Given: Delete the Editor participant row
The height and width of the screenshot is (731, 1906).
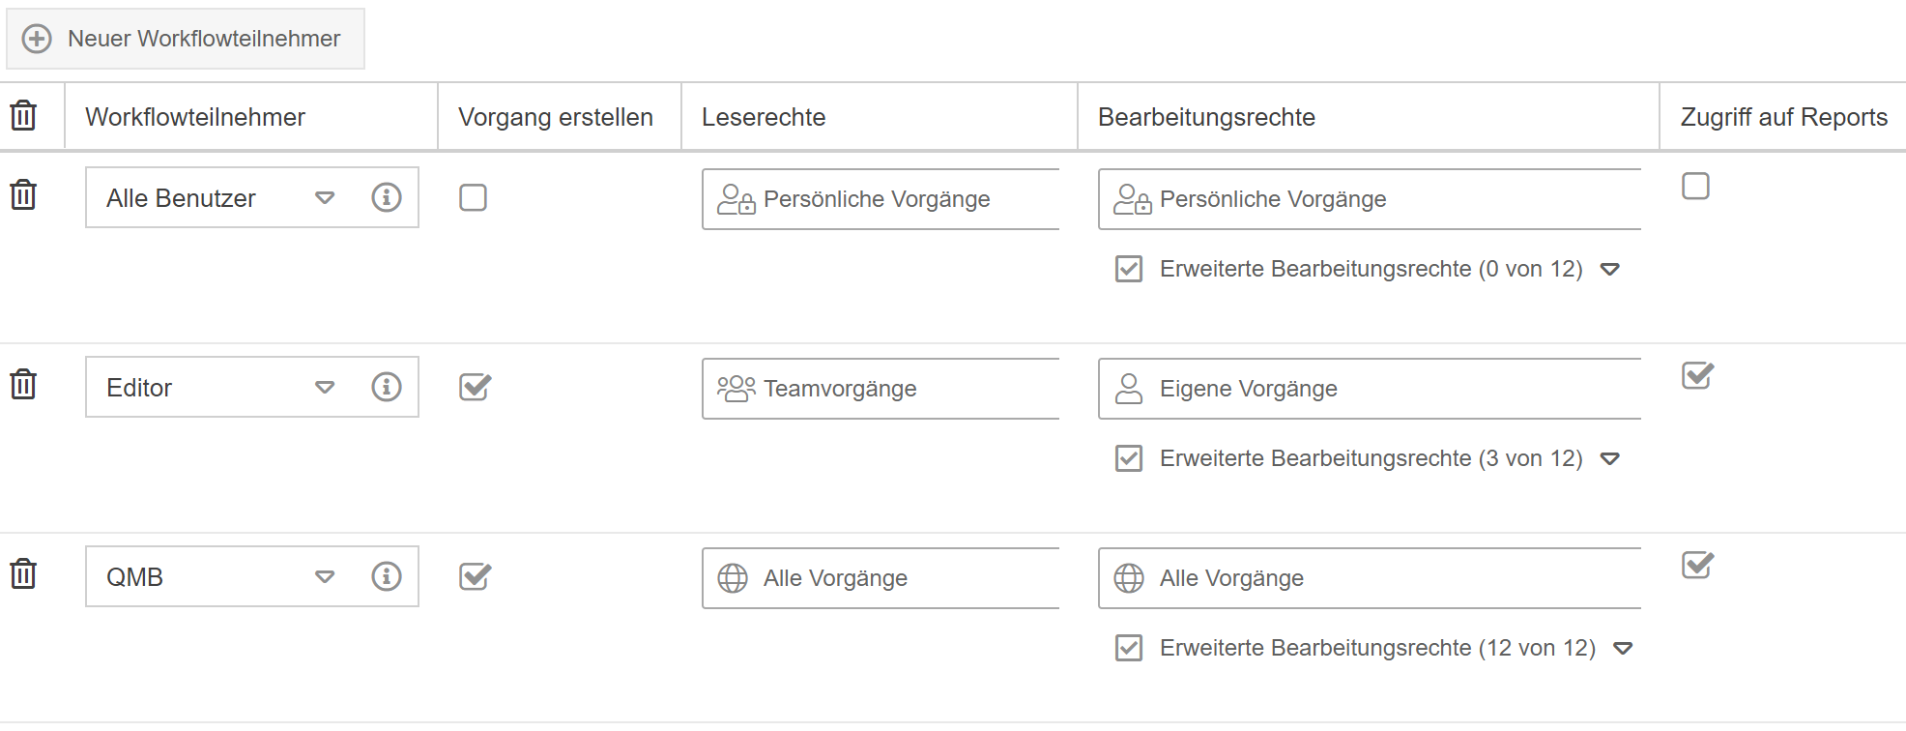Looking at the screenshot, I should click(x=23, y=385).
